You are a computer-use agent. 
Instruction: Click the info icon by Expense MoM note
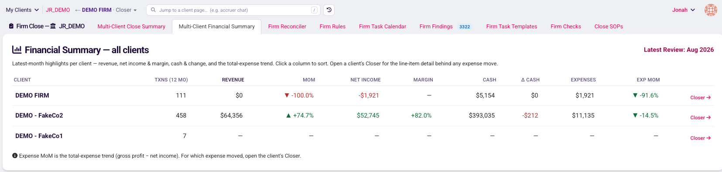[15, 155]
